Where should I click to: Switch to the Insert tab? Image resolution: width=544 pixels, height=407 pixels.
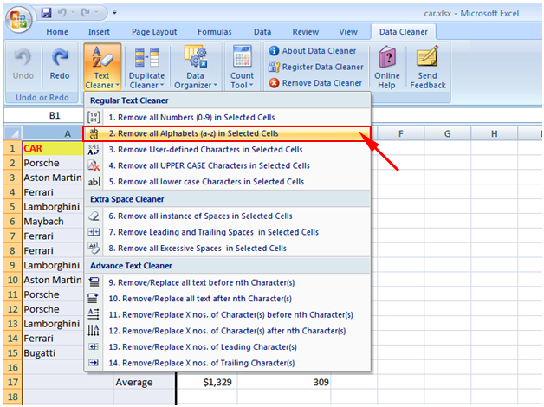(x=99, y=32)
